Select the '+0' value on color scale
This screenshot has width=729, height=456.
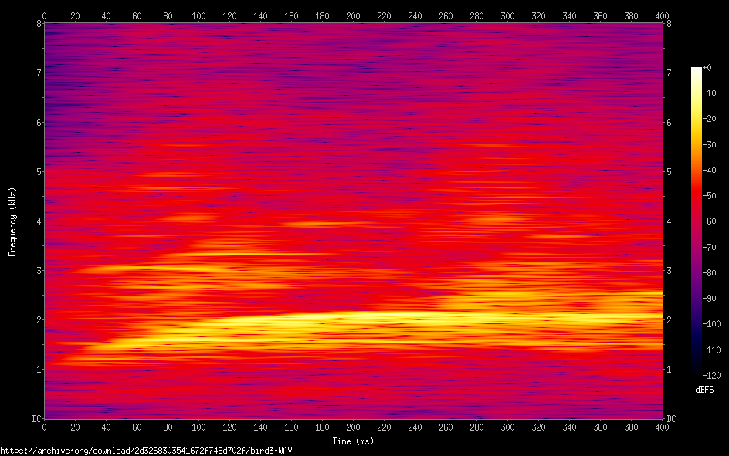[707, 69]
